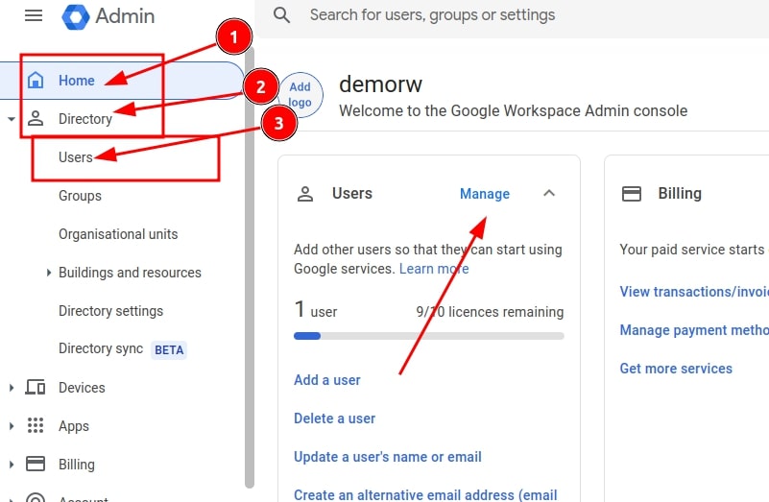
Task: Click the Apps grid icon
Action: [36, 425]
